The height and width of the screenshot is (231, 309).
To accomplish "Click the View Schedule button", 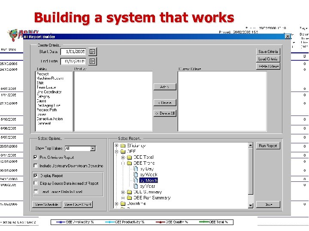I will click(x=47, y=204).
